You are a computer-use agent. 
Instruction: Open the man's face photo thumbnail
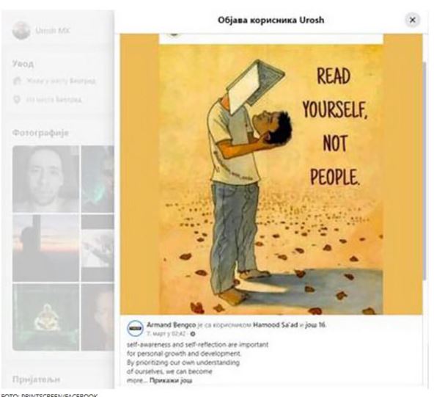point(45,179)
